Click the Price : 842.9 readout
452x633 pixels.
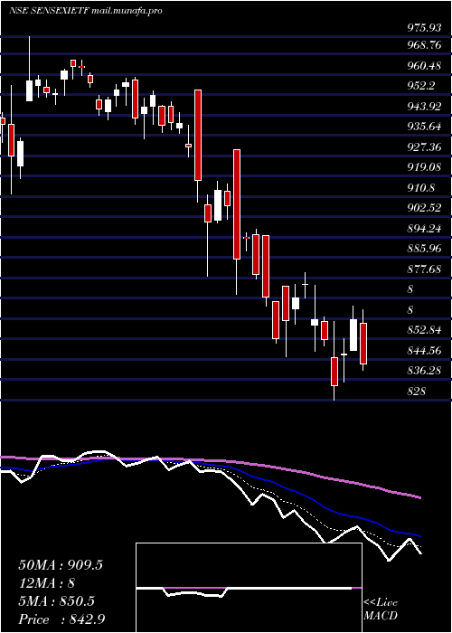[x=61, y=620]
